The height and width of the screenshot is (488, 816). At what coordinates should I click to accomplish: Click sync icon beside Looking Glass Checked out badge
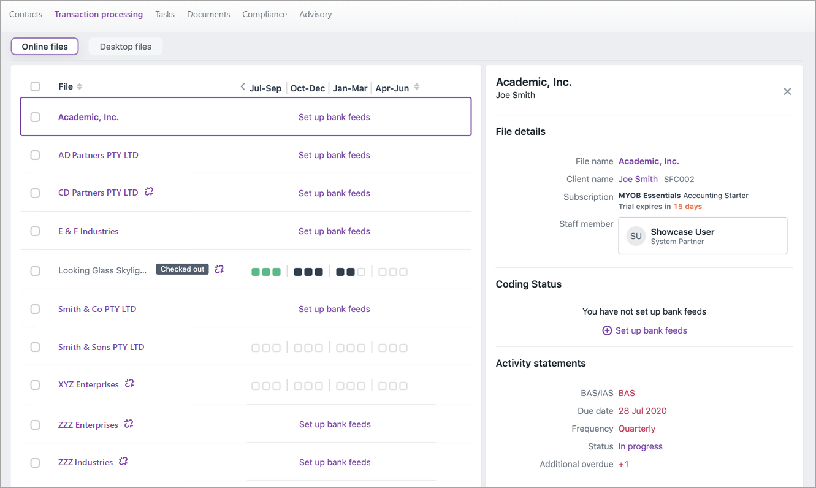(x=219, y=269)
